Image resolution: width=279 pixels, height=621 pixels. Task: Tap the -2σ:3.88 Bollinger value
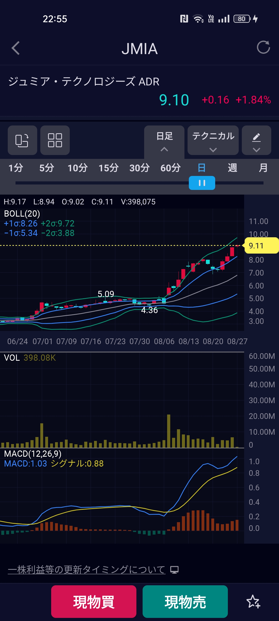58,233
